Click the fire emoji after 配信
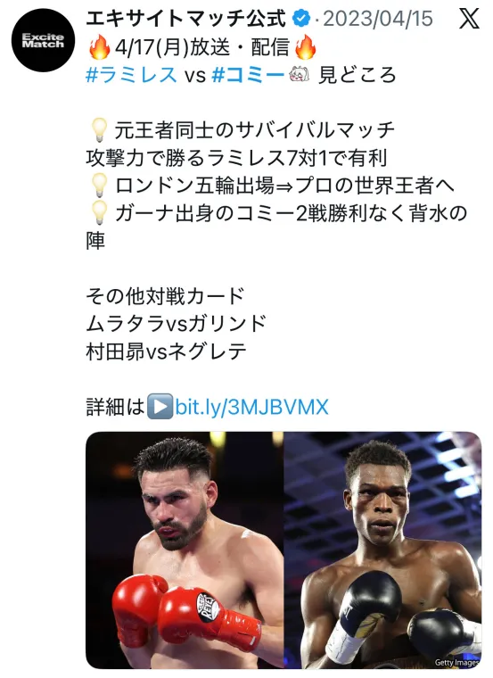Image resolution: width=493 pixels, height=678 pixels. pyautogui.click(x=306, y=46)
